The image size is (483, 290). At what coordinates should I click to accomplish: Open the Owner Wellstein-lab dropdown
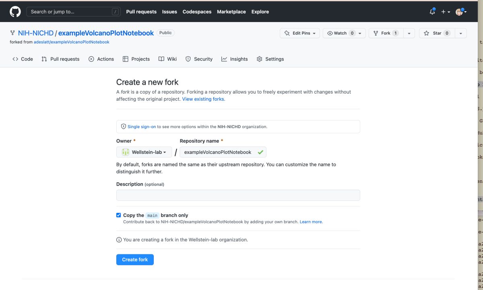tap(144, 152)
